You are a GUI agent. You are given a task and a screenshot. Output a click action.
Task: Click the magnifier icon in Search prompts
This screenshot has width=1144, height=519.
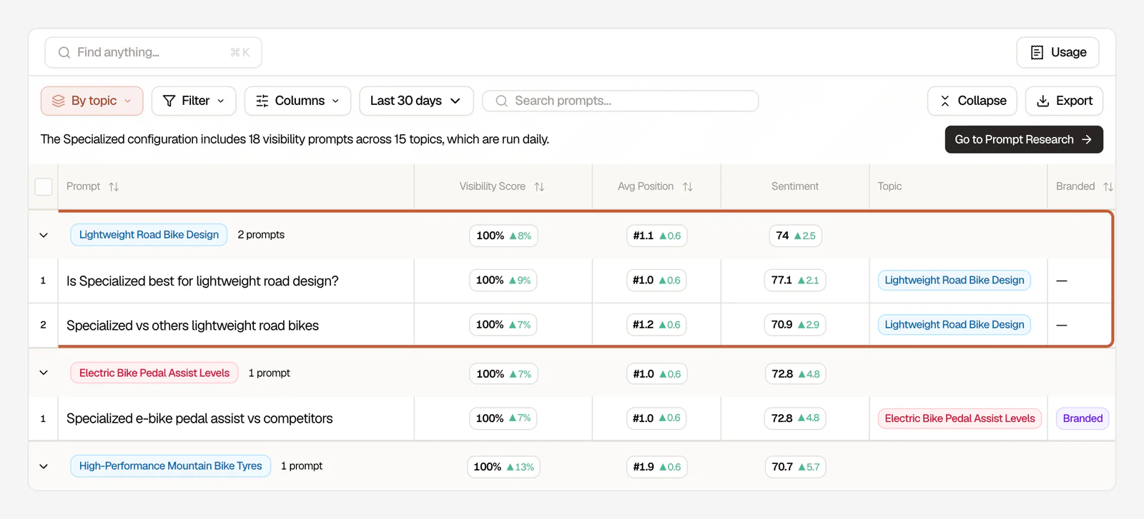[502, 101]
